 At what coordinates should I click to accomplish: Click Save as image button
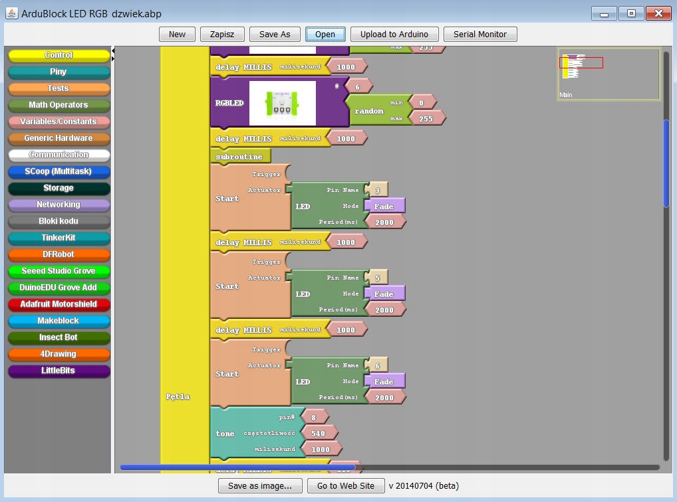259,486
